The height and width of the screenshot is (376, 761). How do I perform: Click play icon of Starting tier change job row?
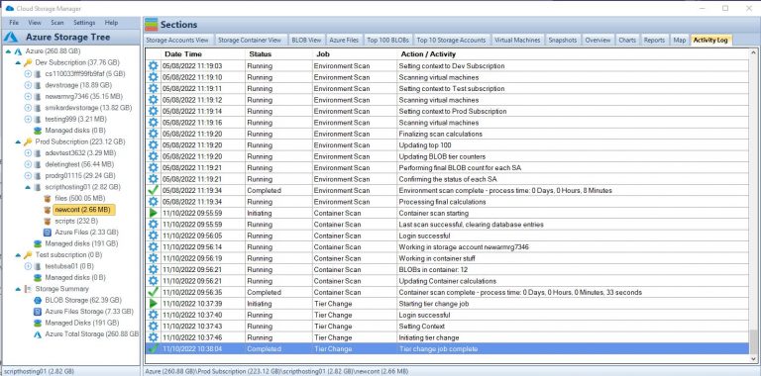(153, 304)
